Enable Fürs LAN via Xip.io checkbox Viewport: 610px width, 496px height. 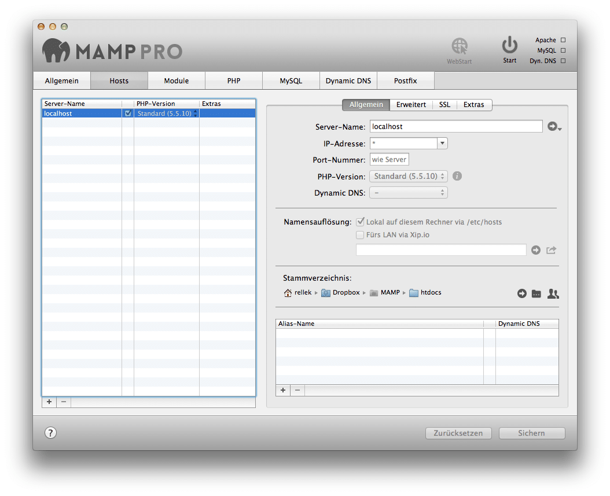(x=360, y=235)
